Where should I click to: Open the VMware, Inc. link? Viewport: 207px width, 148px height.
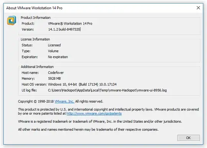[x=64, y=101]
